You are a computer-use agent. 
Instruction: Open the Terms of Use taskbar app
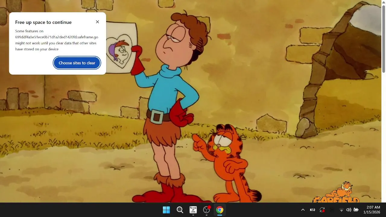193,210
